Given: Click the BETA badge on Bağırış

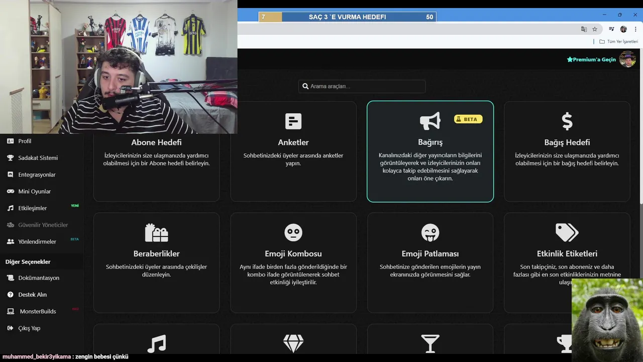Looking at the screenshot, I should click(x=468, y=119).
